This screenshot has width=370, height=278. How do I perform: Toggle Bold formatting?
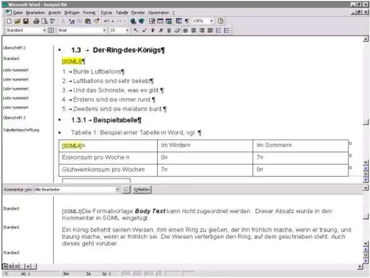click(x=153, y=30)
